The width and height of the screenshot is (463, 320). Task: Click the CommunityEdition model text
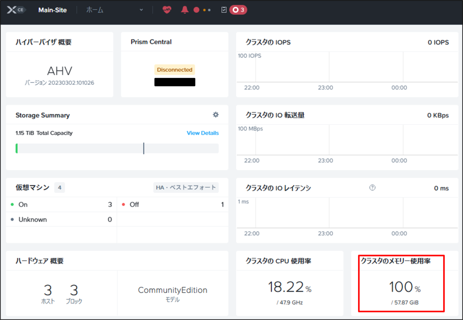172,290
